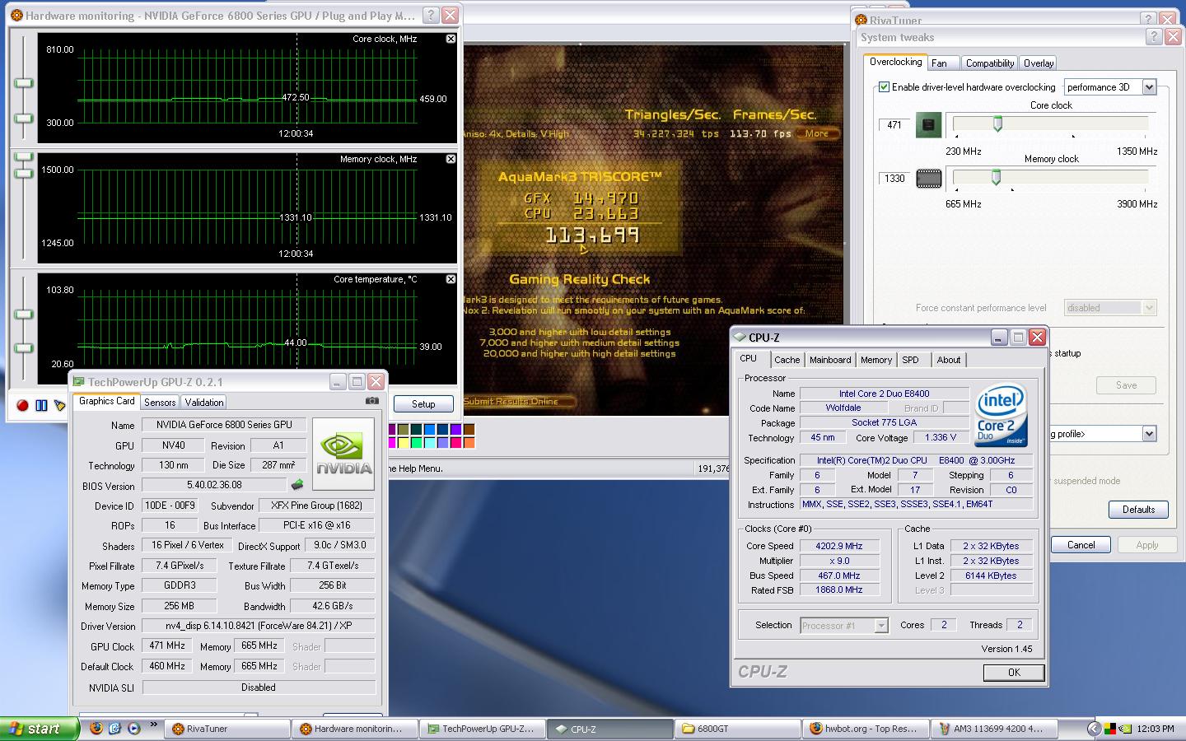Switch to the 6800GT folder in the taskbar
Viewport: 1186px width, 741px height.
[x=738, y=729]
